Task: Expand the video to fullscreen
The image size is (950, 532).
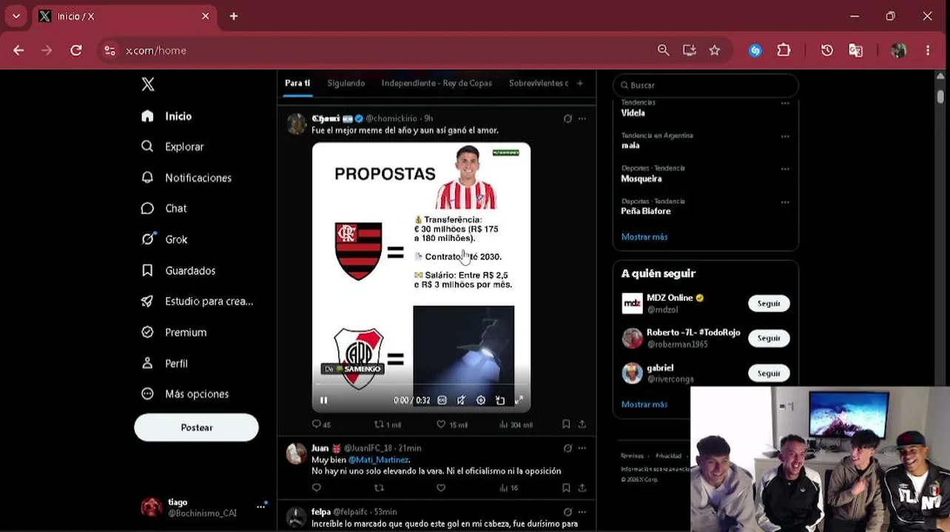Action: click(519, 400)
